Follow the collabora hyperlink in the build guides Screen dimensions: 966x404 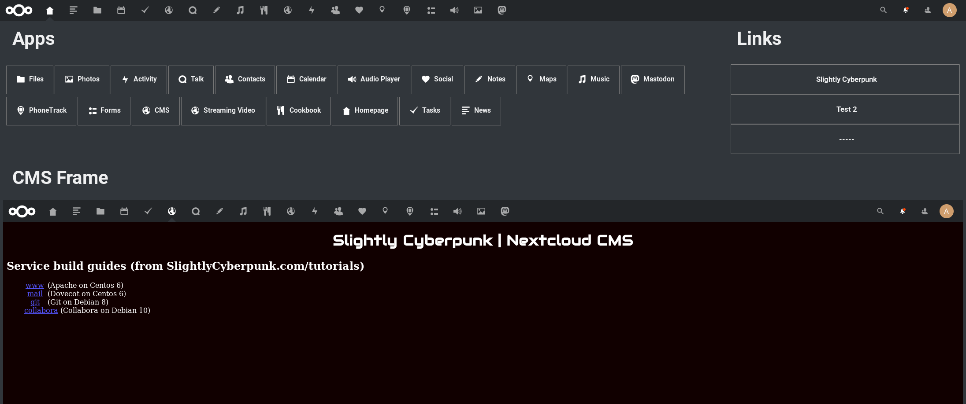41,311
